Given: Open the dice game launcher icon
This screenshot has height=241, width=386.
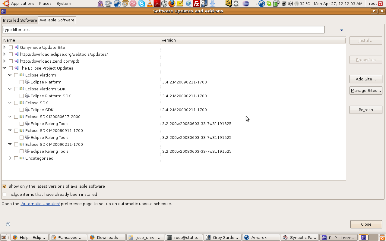Looking at the screenshot, I should [164, 4].
